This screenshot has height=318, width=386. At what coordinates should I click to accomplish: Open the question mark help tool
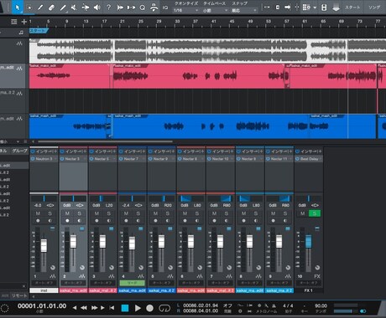tap(109, 8)
